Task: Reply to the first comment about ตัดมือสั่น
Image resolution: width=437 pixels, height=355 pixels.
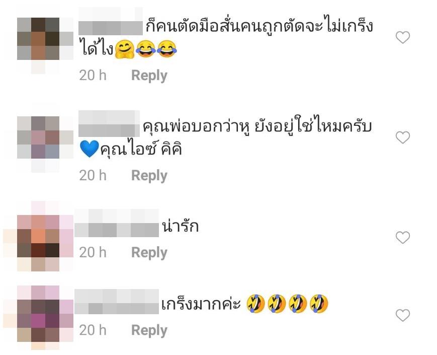Action: (149, 76)
